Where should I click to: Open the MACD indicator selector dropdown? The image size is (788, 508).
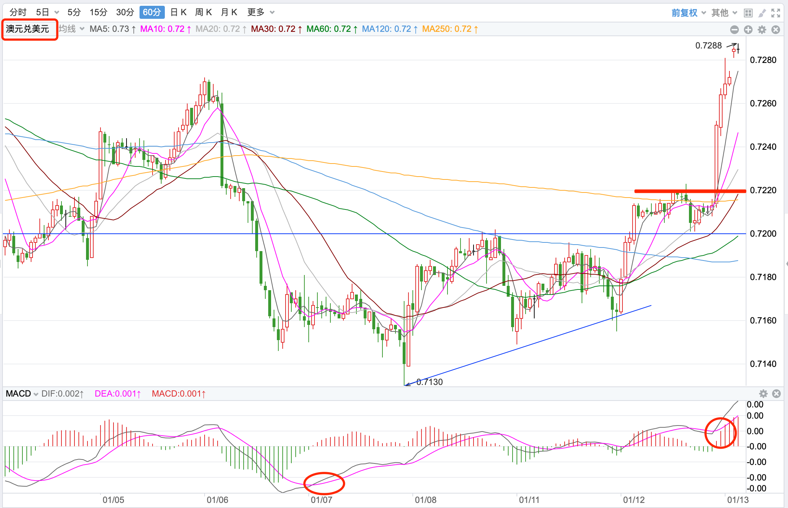[22, 394]
